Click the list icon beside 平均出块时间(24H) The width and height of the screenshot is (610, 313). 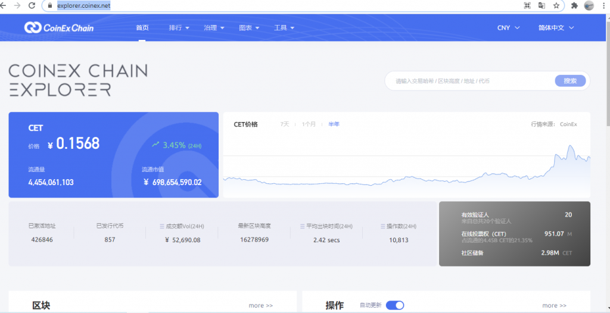[x=302, y=226]
